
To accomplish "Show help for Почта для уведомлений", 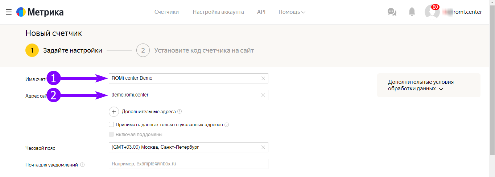I will [x=82, y=165].
